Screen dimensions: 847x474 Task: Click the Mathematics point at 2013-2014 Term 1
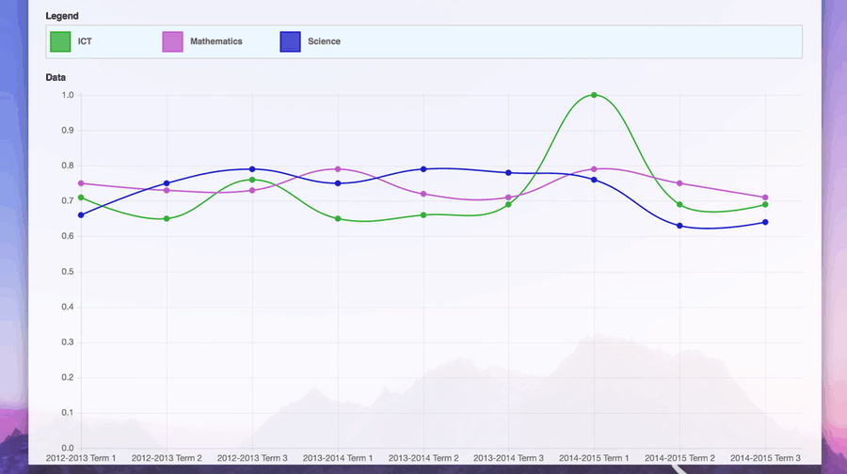pos(338,169)
